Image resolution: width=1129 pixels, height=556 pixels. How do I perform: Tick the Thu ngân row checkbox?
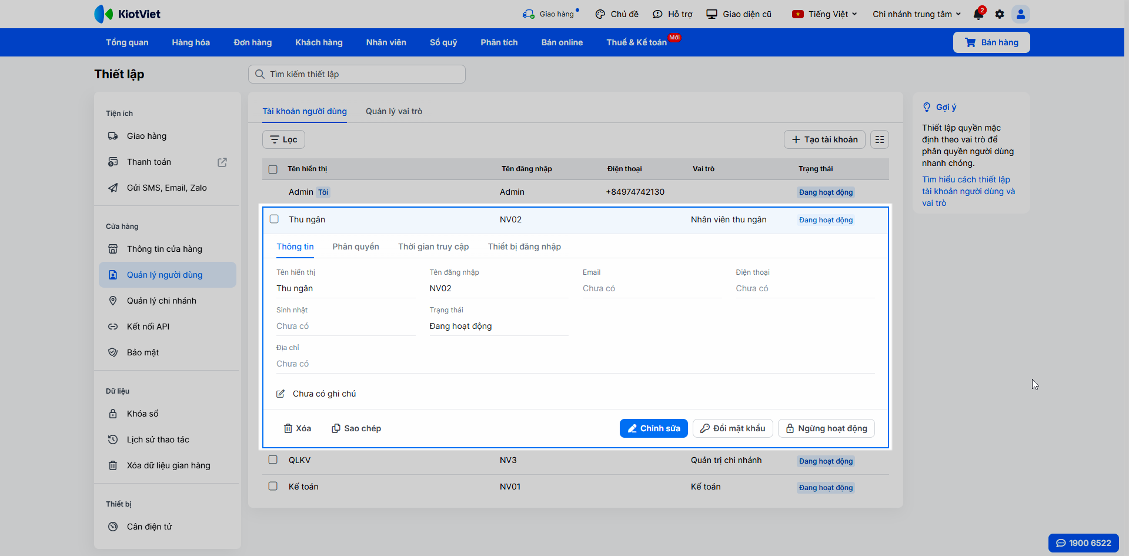(274, 219)
